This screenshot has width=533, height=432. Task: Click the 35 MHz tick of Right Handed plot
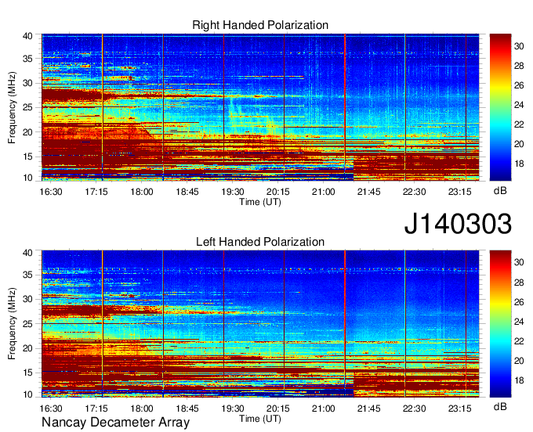(27, 59)
